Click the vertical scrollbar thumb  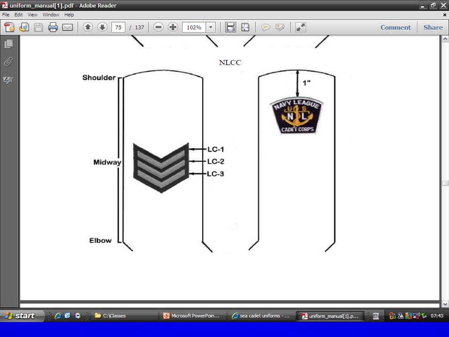pyautogui.click(x=445, y=183)
